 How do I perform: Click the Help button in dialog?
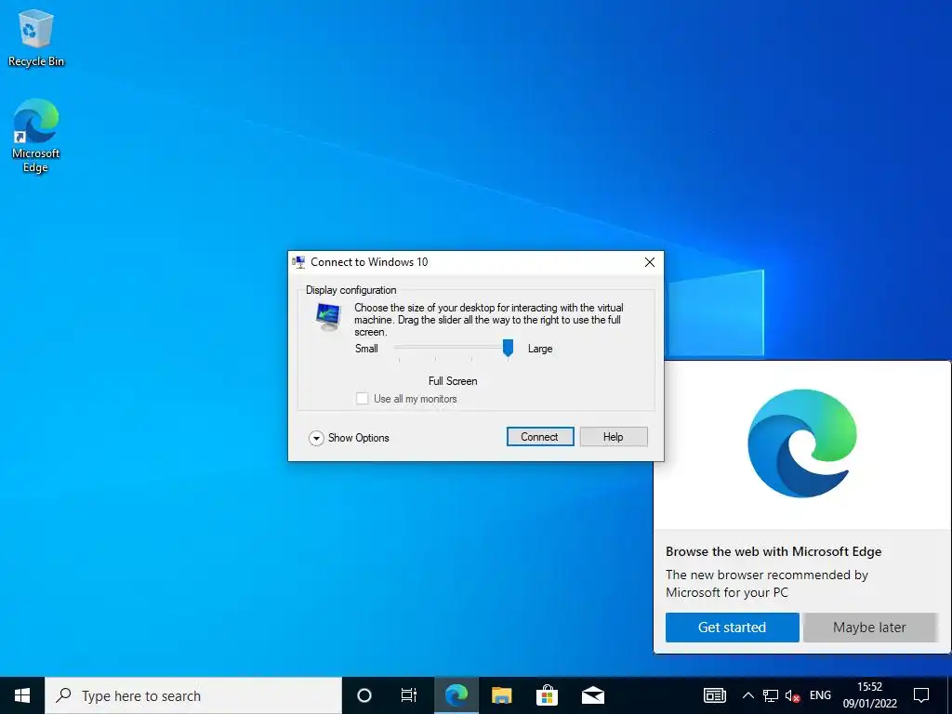(614, 437)
